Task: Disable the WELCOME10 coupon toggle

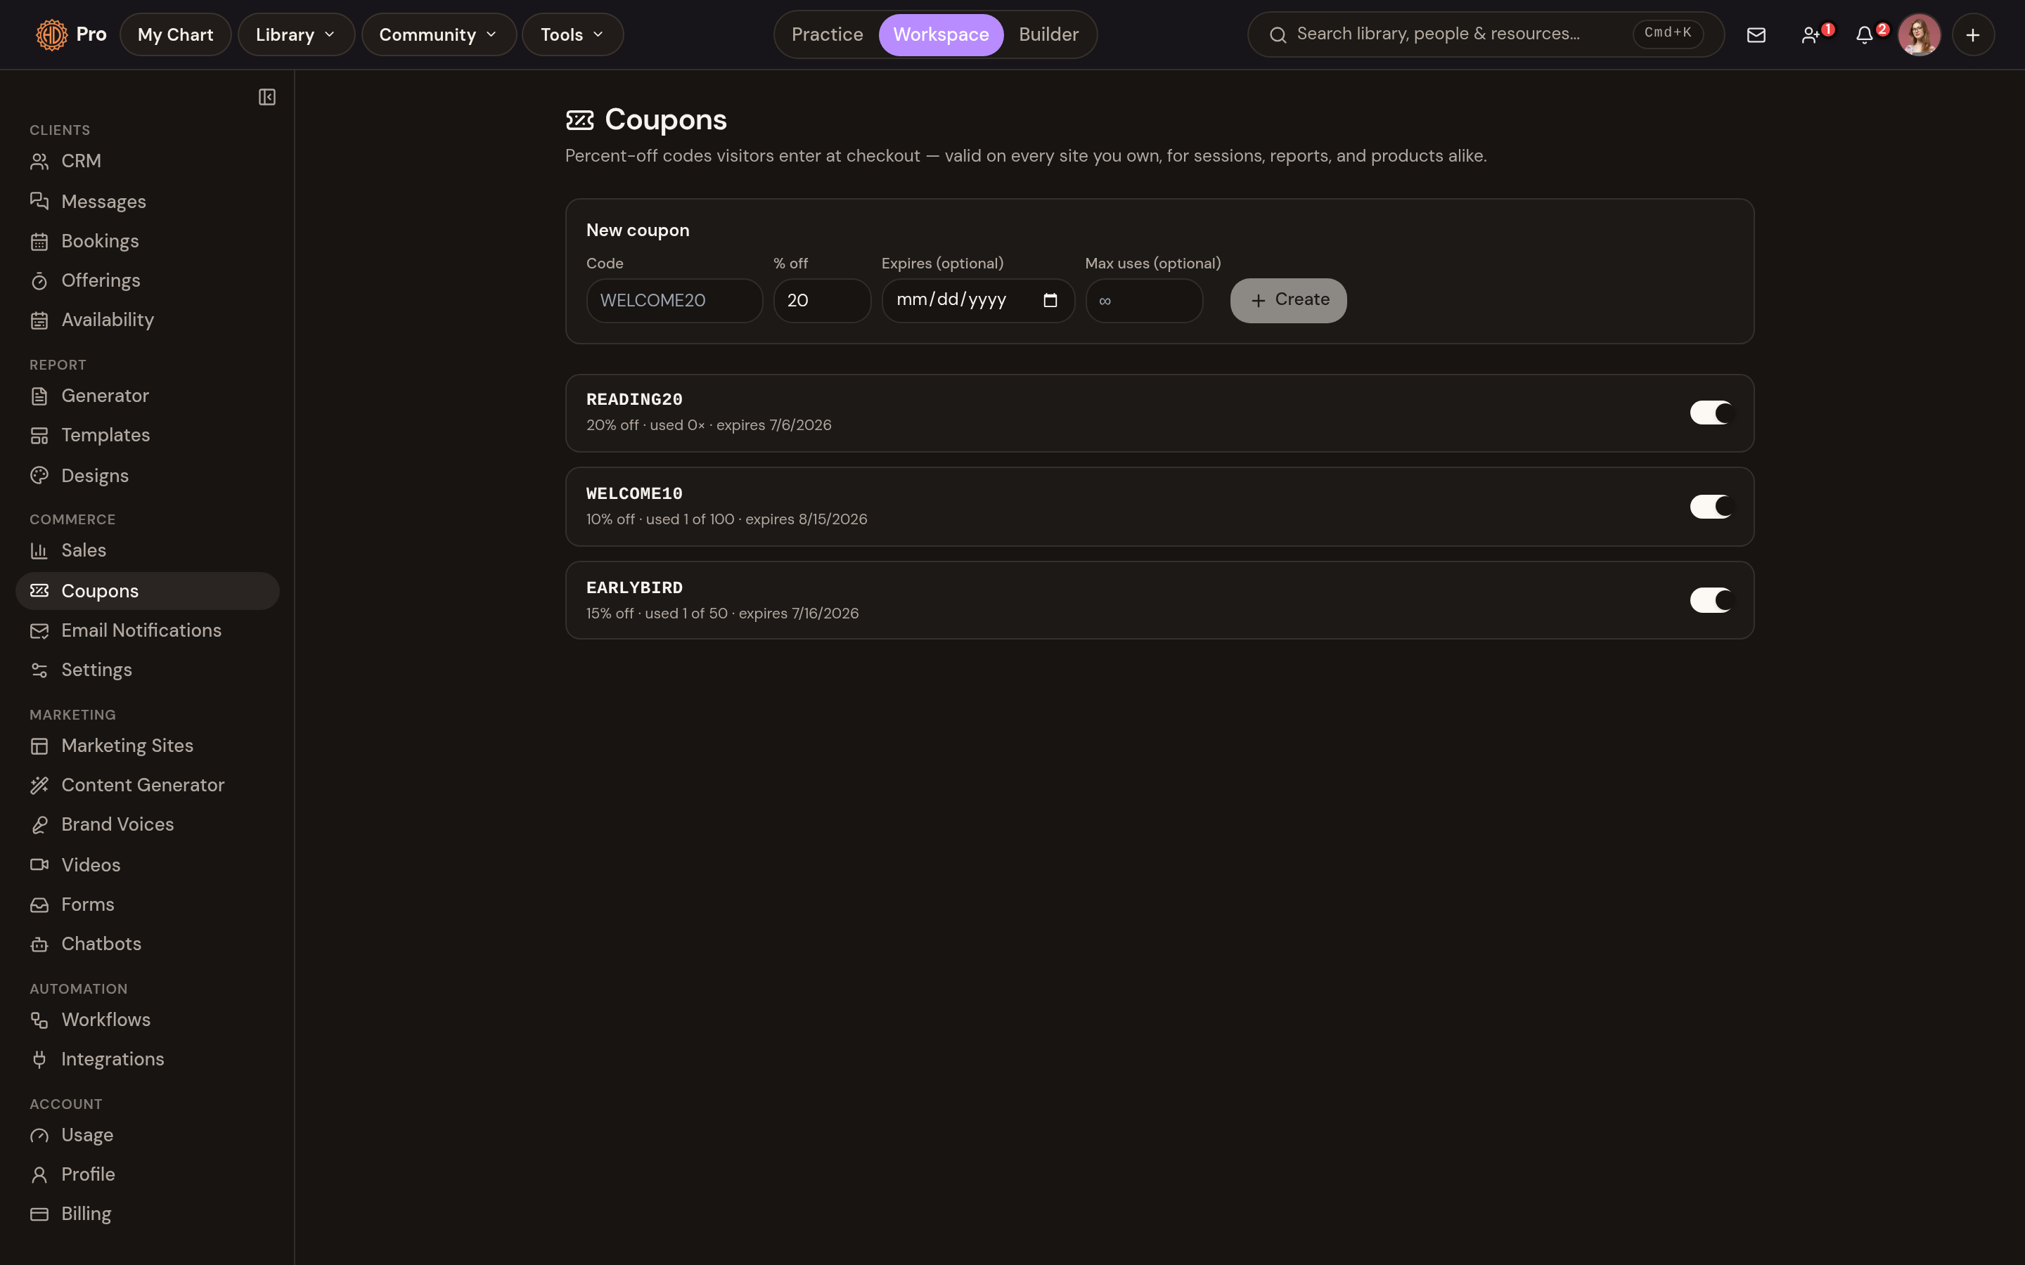Action: [1711, 507]
